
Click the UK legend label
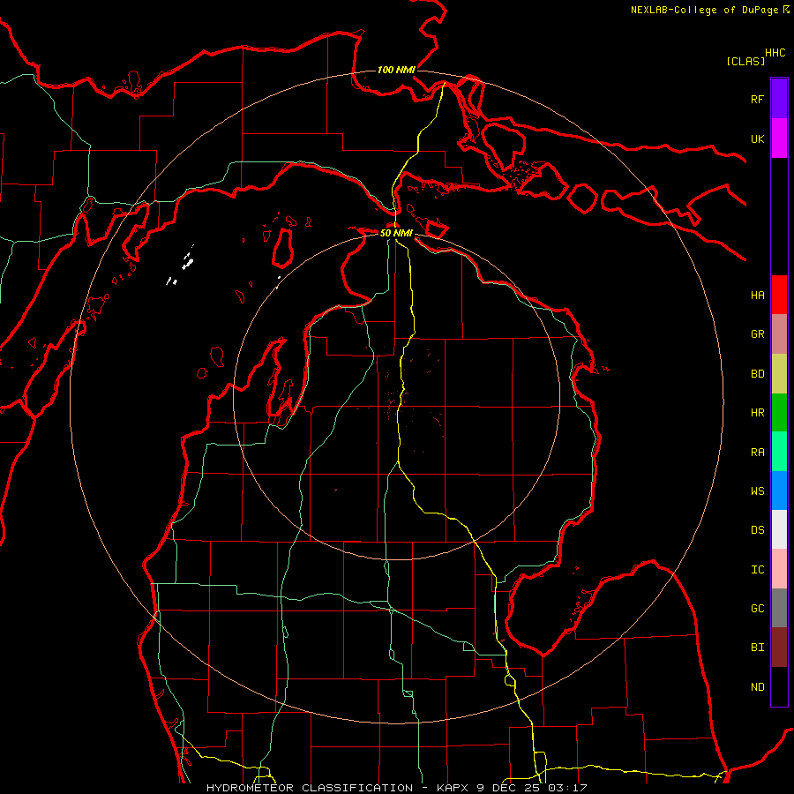(x=757, y=139)
